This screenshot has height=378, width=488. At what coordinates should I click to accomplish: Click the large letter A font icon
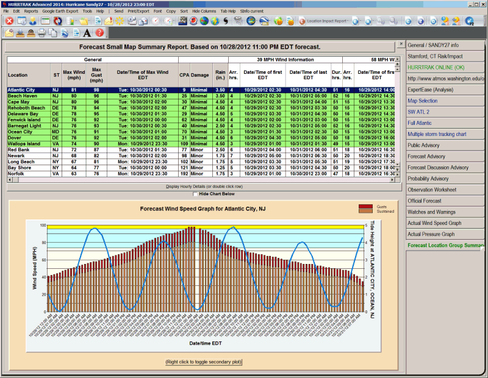point(87,33)
